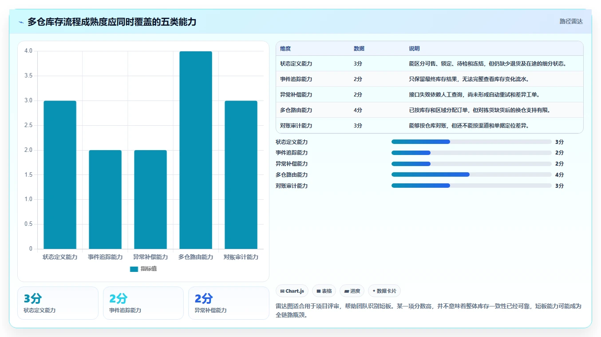Click the title 多仓库存流程成熟度应同时覆盖的五类能力

point(112,22)
